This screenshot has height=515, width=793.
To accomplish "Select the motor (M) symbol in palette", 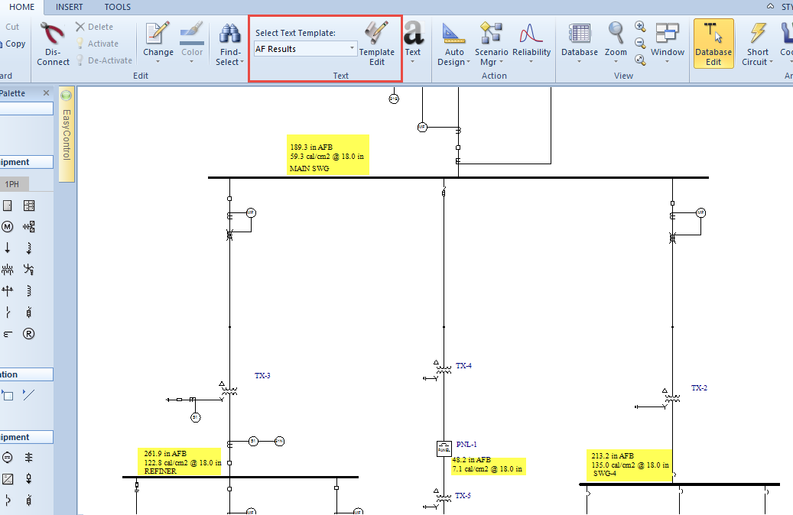I will (x=8, y=227).
